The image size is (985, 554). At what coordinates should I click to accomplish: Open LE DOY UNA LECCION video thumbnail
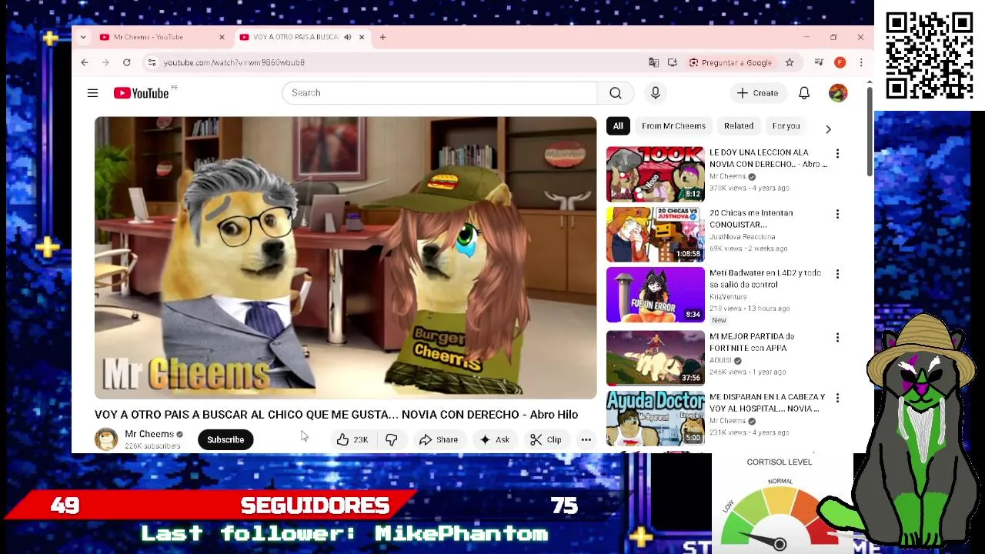[655, 174]
